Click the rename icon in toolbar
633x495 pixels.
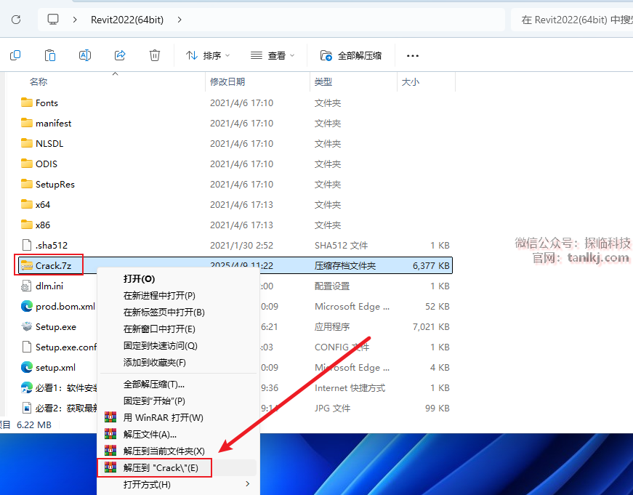[x=85, y=55]
